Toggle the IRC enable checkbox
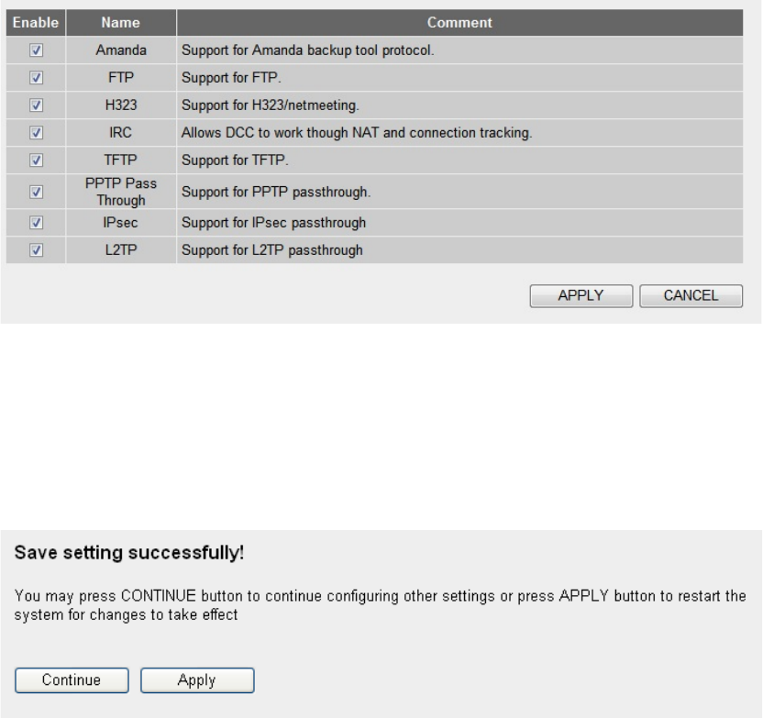The image size is (763, 718). point(36,133)
